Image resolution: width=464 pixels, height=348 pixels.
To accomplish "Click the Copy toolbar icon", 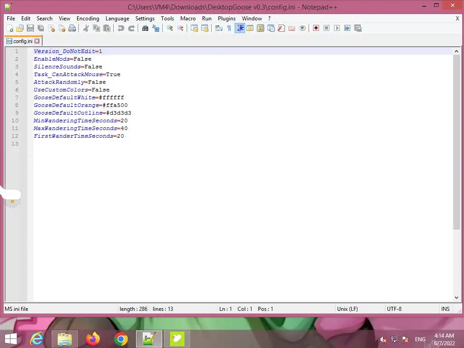I will tap(97, 28).
